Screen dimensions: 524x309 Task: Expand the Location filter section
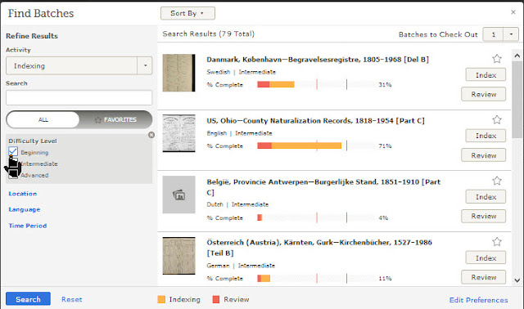(x=23, y=194)
